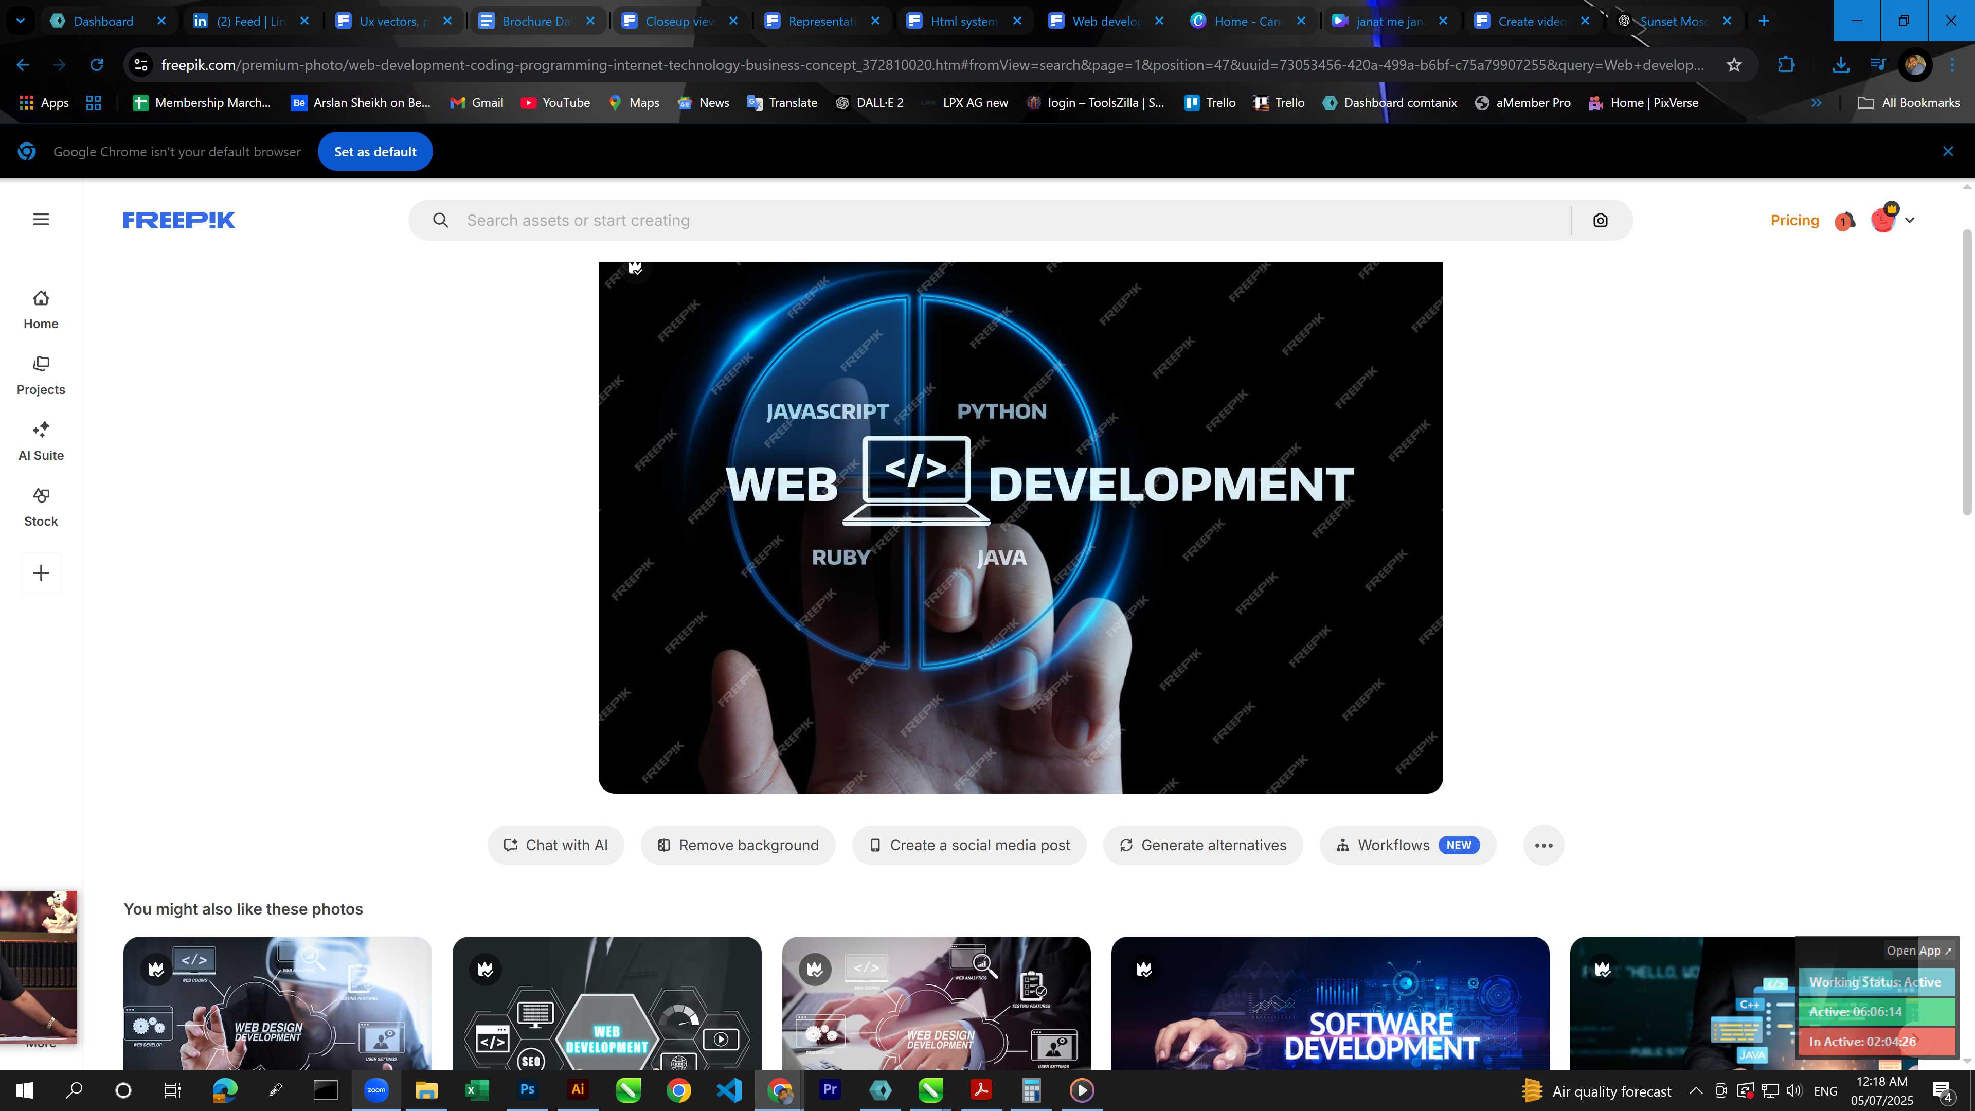Click Chat with AI button
The image size is (1975, 1111).
click(x=556, y=845)
